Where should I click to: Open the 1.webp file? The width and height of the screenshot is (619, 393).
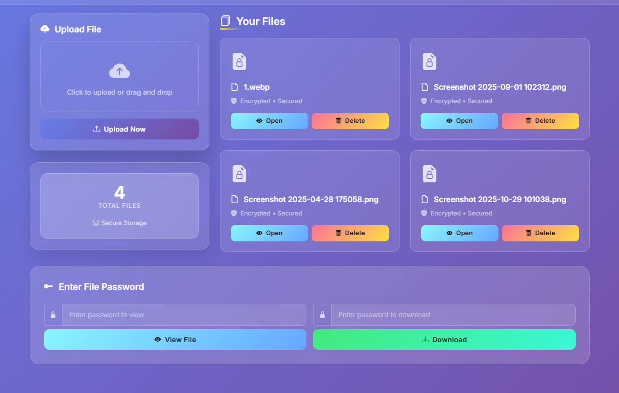coord(269,121)
